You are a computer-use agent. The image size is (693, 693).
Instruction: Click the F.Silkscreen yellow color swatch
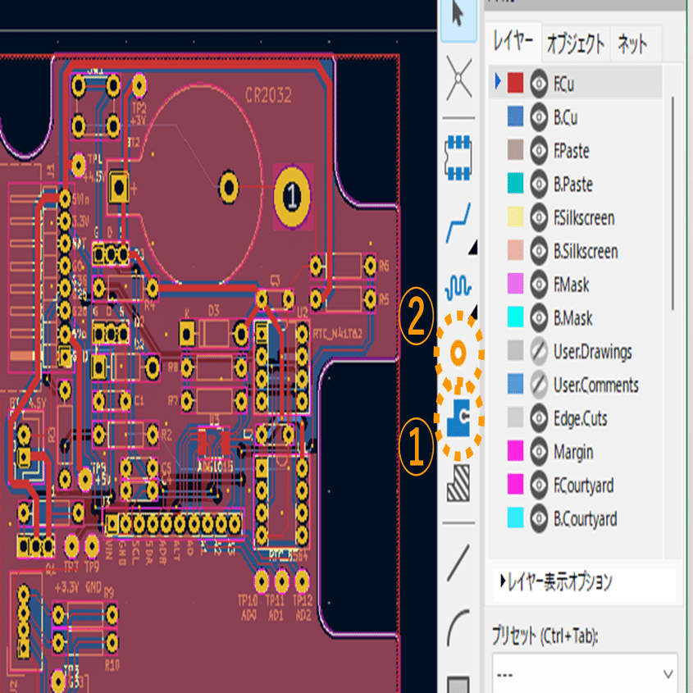[515, 217]
